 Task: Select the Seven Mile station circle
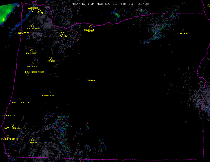tap(9, 113)
